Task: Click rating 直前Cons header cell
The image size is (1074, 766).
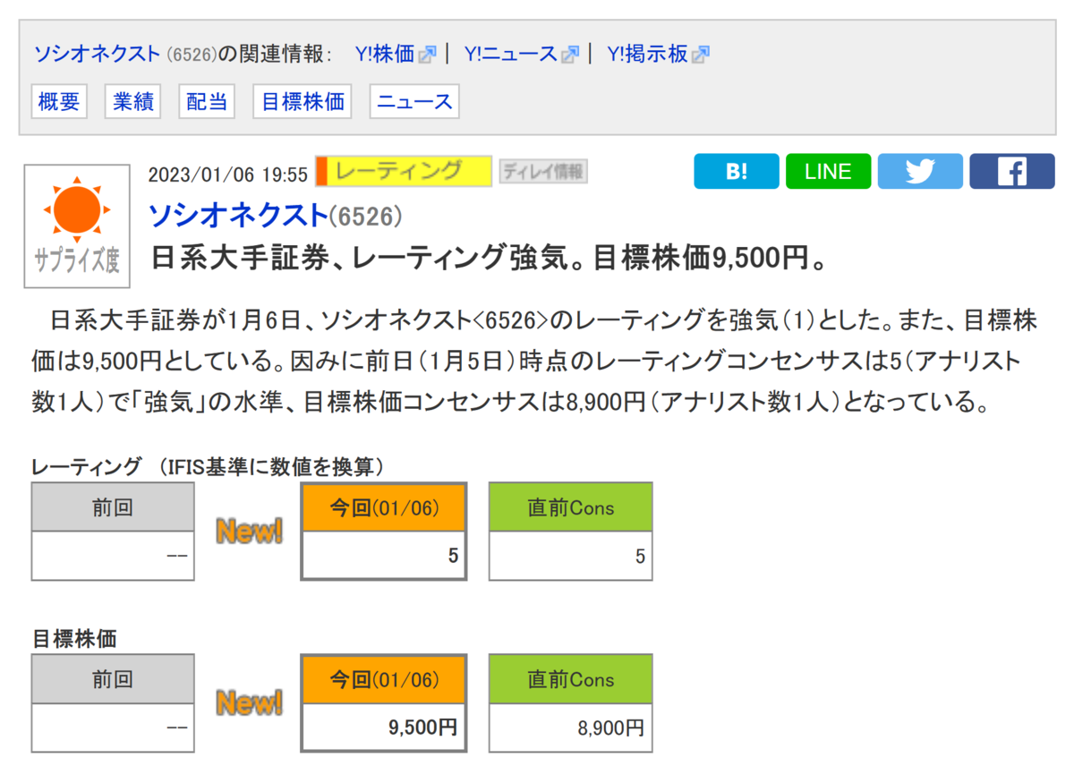Action: point(571,507)
